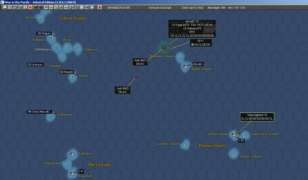The height and width of the screenshot is (180, 308).
Task: Click 'Phoenix Islands' map label
Action: point(212,145)
